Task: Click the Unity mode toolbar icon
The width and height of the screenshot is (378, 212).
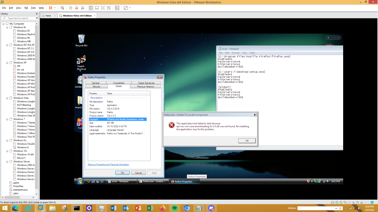Action: click(109, 8)
